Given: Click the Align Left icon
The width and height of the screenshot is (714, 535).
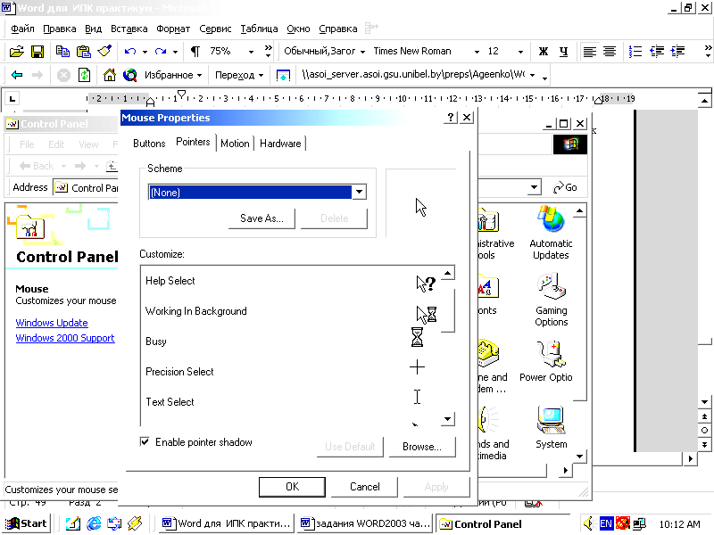Looking at the screenshot, I should tap(590, 52).
